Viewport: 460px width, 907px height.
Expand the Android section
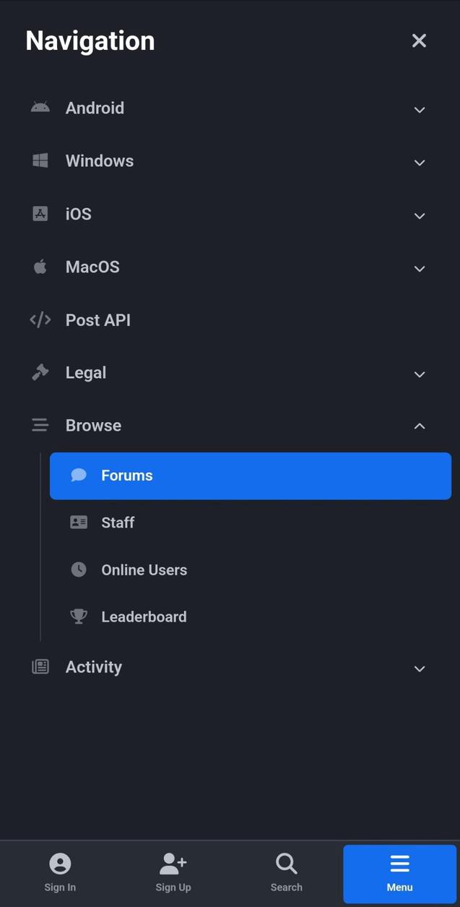420,110
